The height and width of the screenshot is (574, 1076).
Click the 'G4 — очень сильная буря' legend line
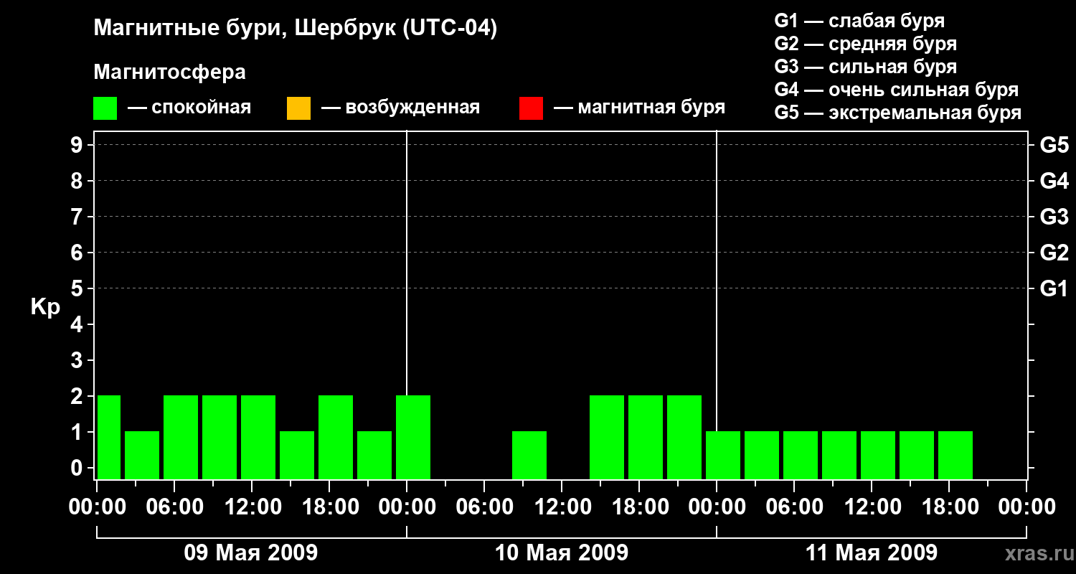point(897,90)
